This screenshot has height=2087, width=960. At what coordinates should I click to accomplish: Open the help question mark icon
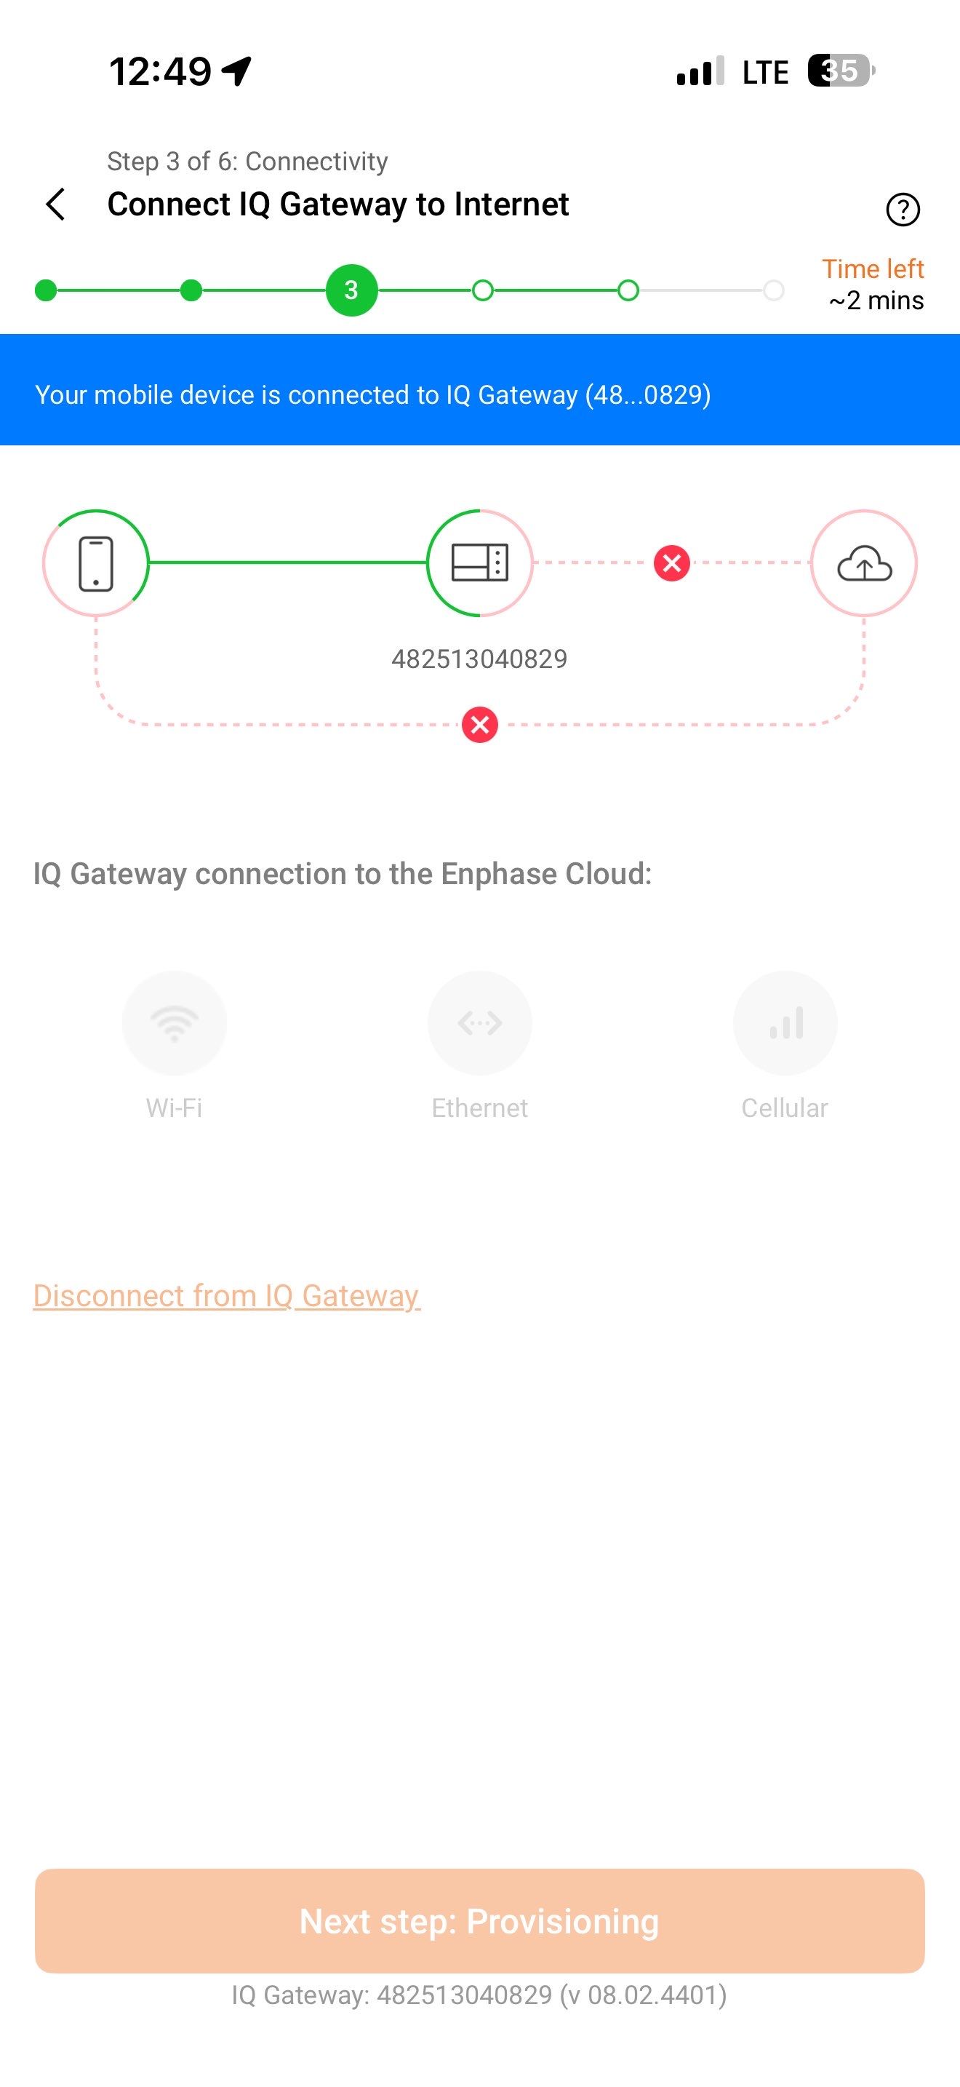point(903,209)
